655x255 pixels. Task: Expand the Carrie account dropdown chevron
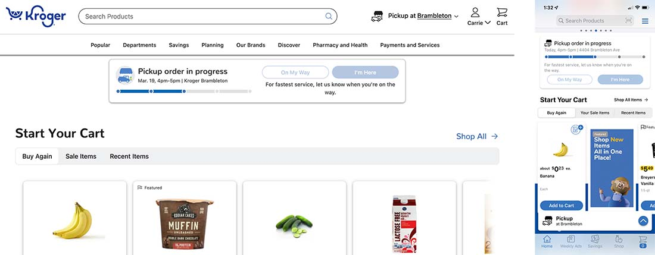pos(488,23)
